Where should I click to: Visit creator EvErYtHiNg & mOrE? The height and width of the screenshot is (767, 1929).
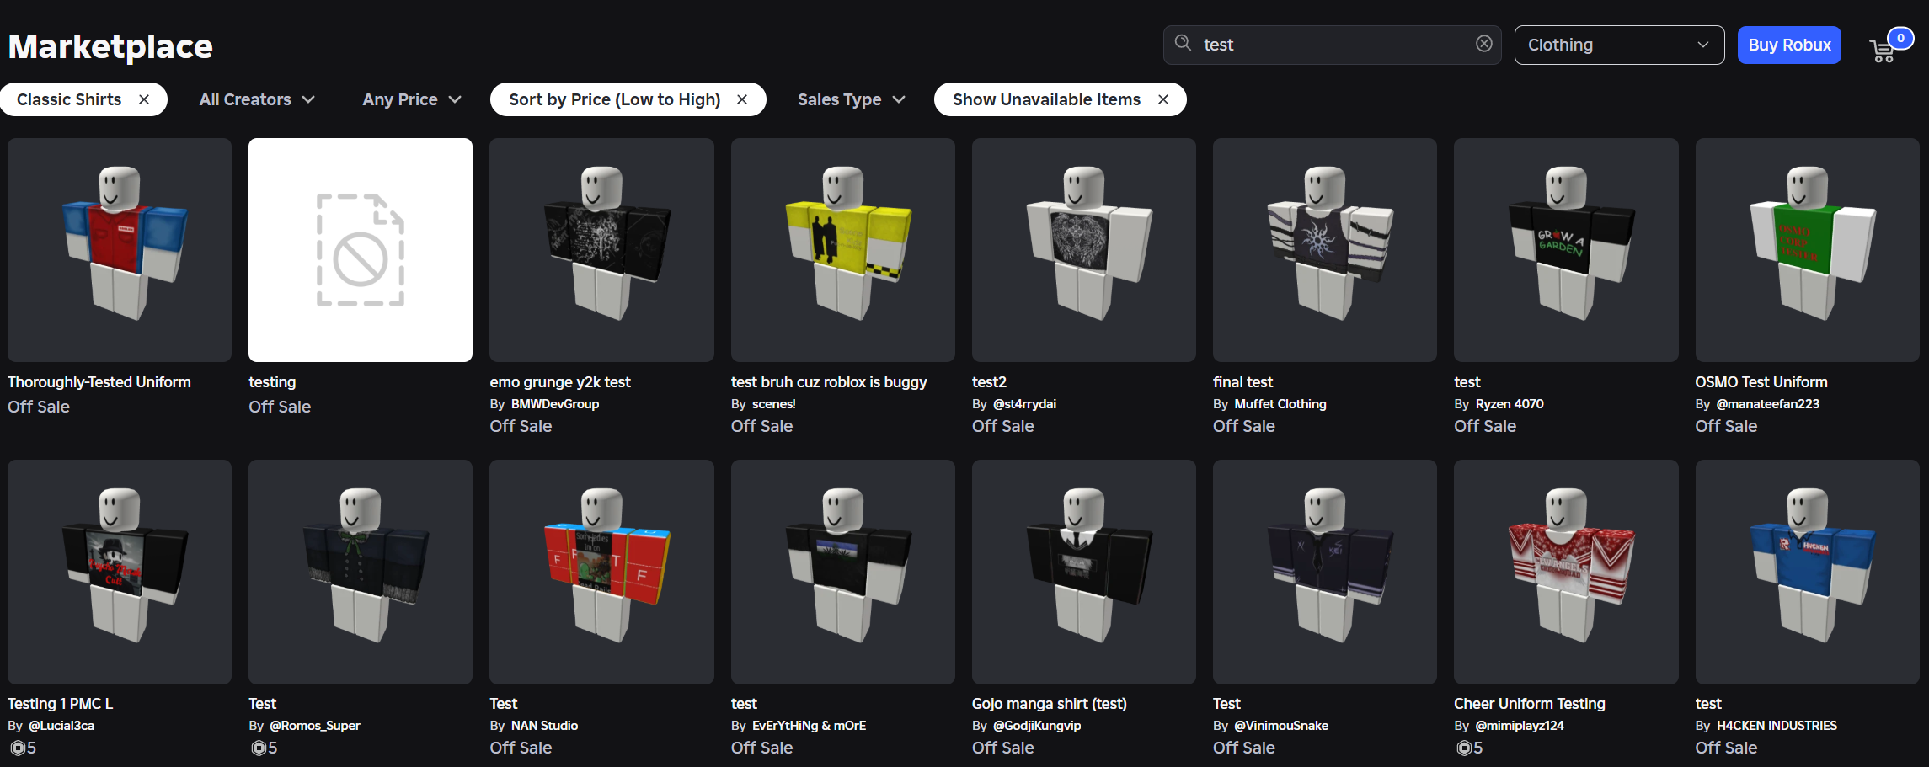[x=809, y=726]
